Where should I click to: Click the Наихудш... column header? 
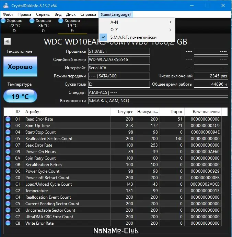click(x=147, y=112)
